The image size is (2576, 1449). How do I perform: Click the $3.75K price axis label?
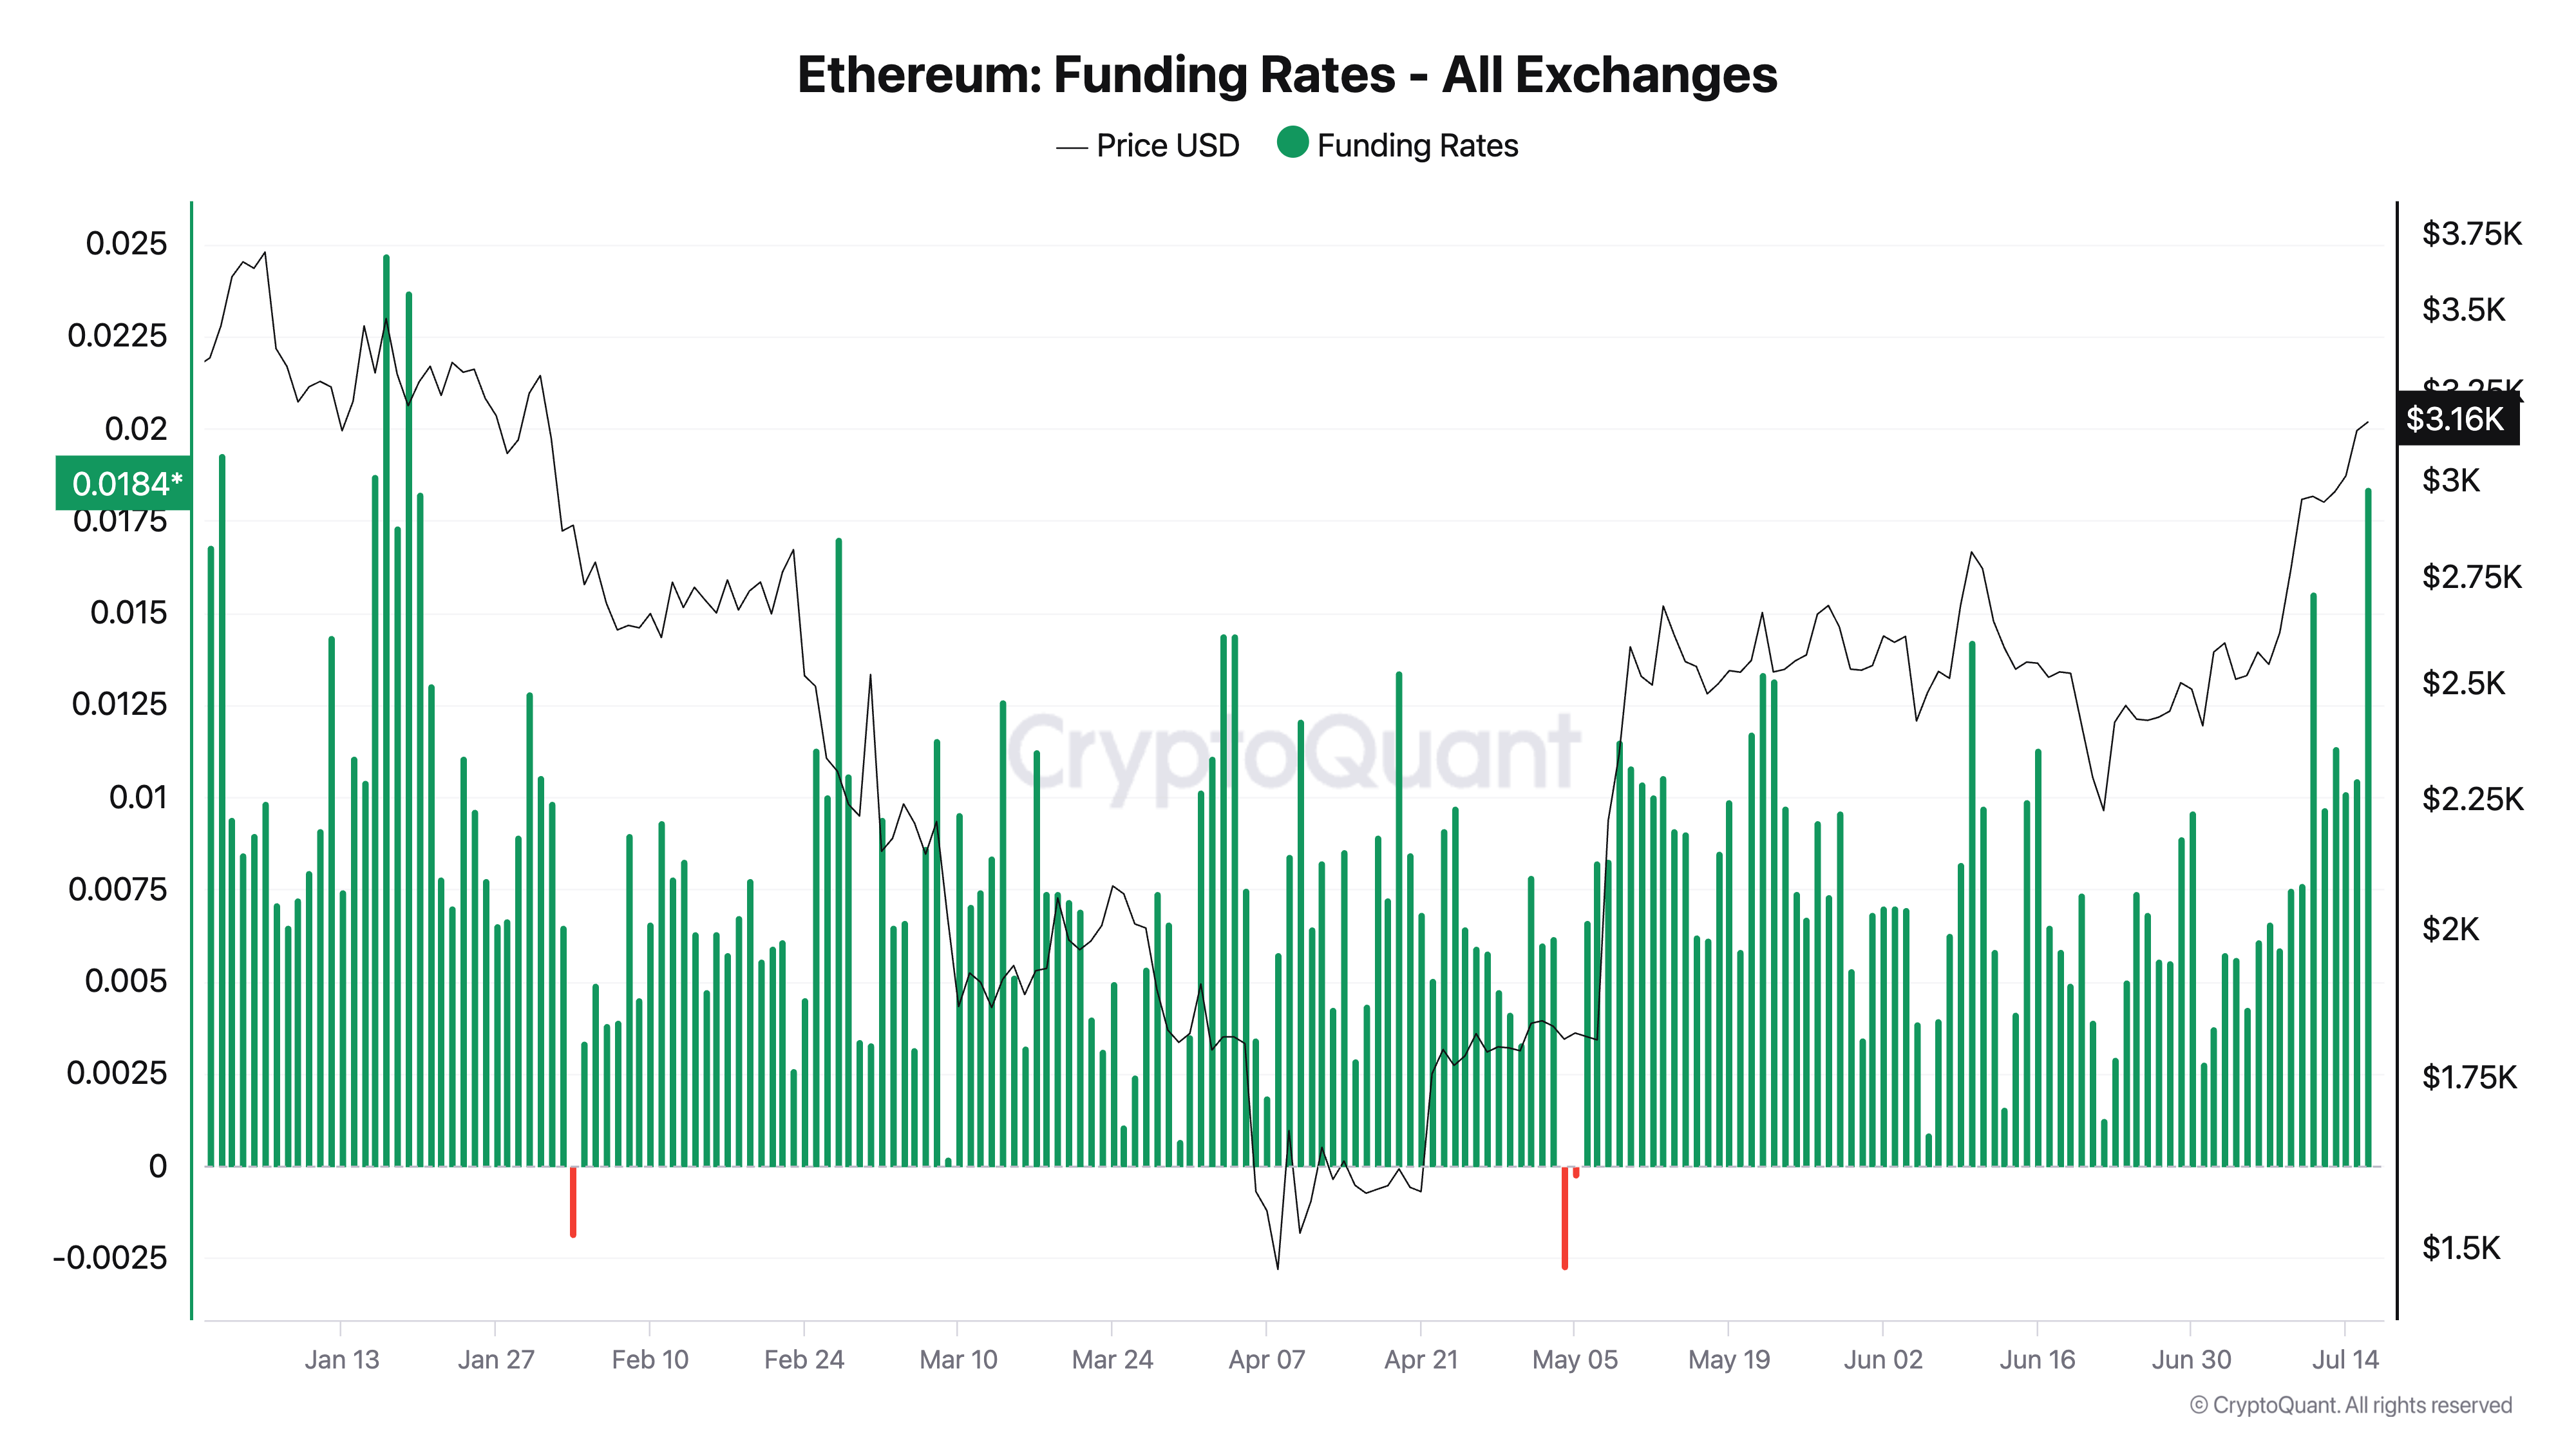click(2471, 234)
